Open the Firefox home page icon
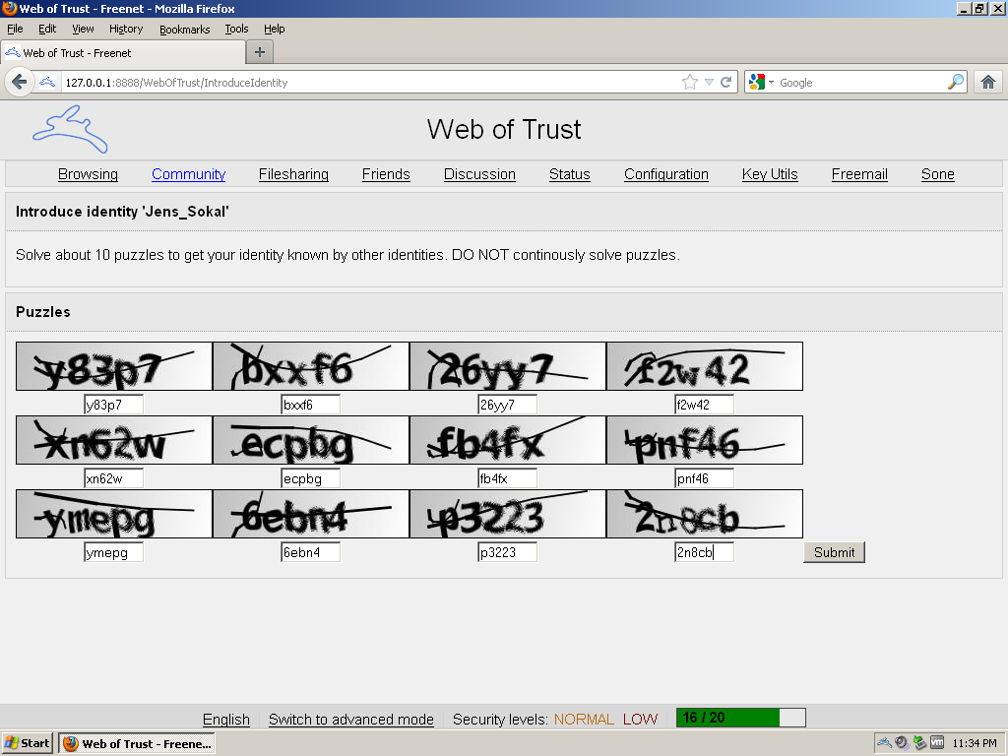1008x756 pixels. tap(988, 83)
